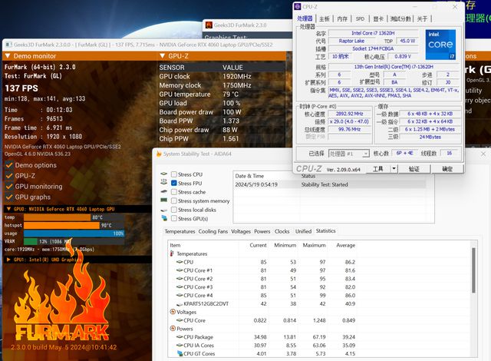
Task: Click the 验证 button in CPU-Z
Action: coord(413,169)
